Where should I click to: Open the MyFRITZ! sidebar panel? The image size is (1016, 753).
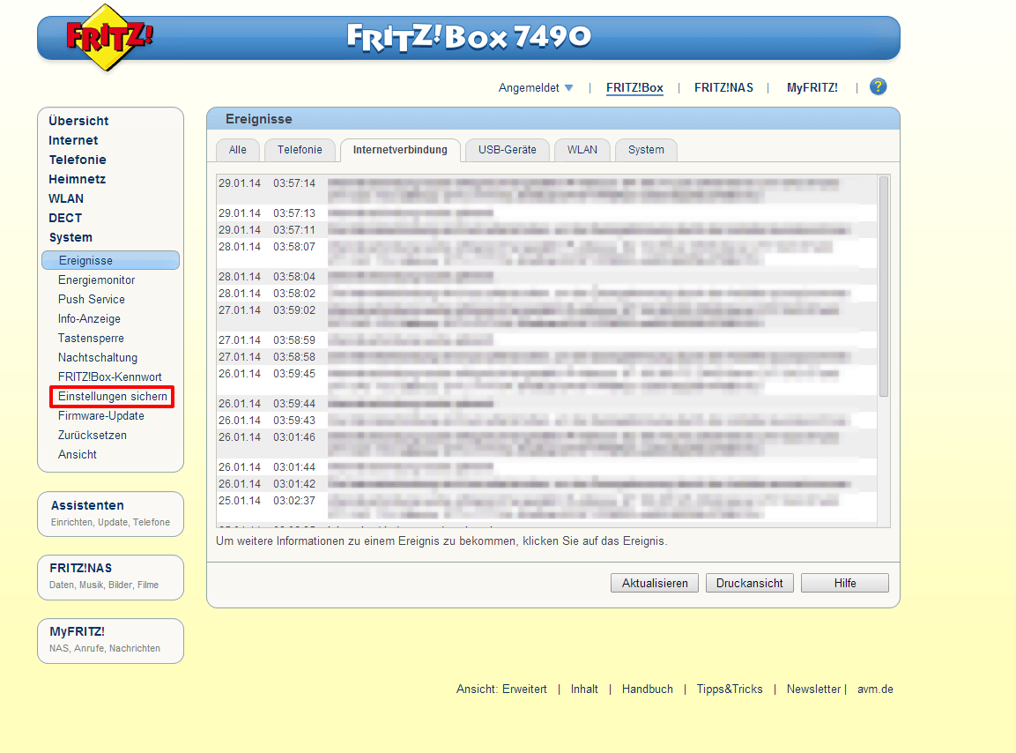pyautogui.click(x=111, y=641)
